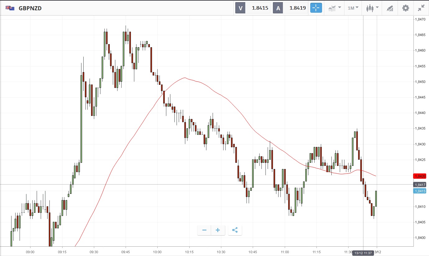The height and width of the screenshot is (256, 429).
Task: Toggle the blue crosshair cursor mode
Action: 316,8
